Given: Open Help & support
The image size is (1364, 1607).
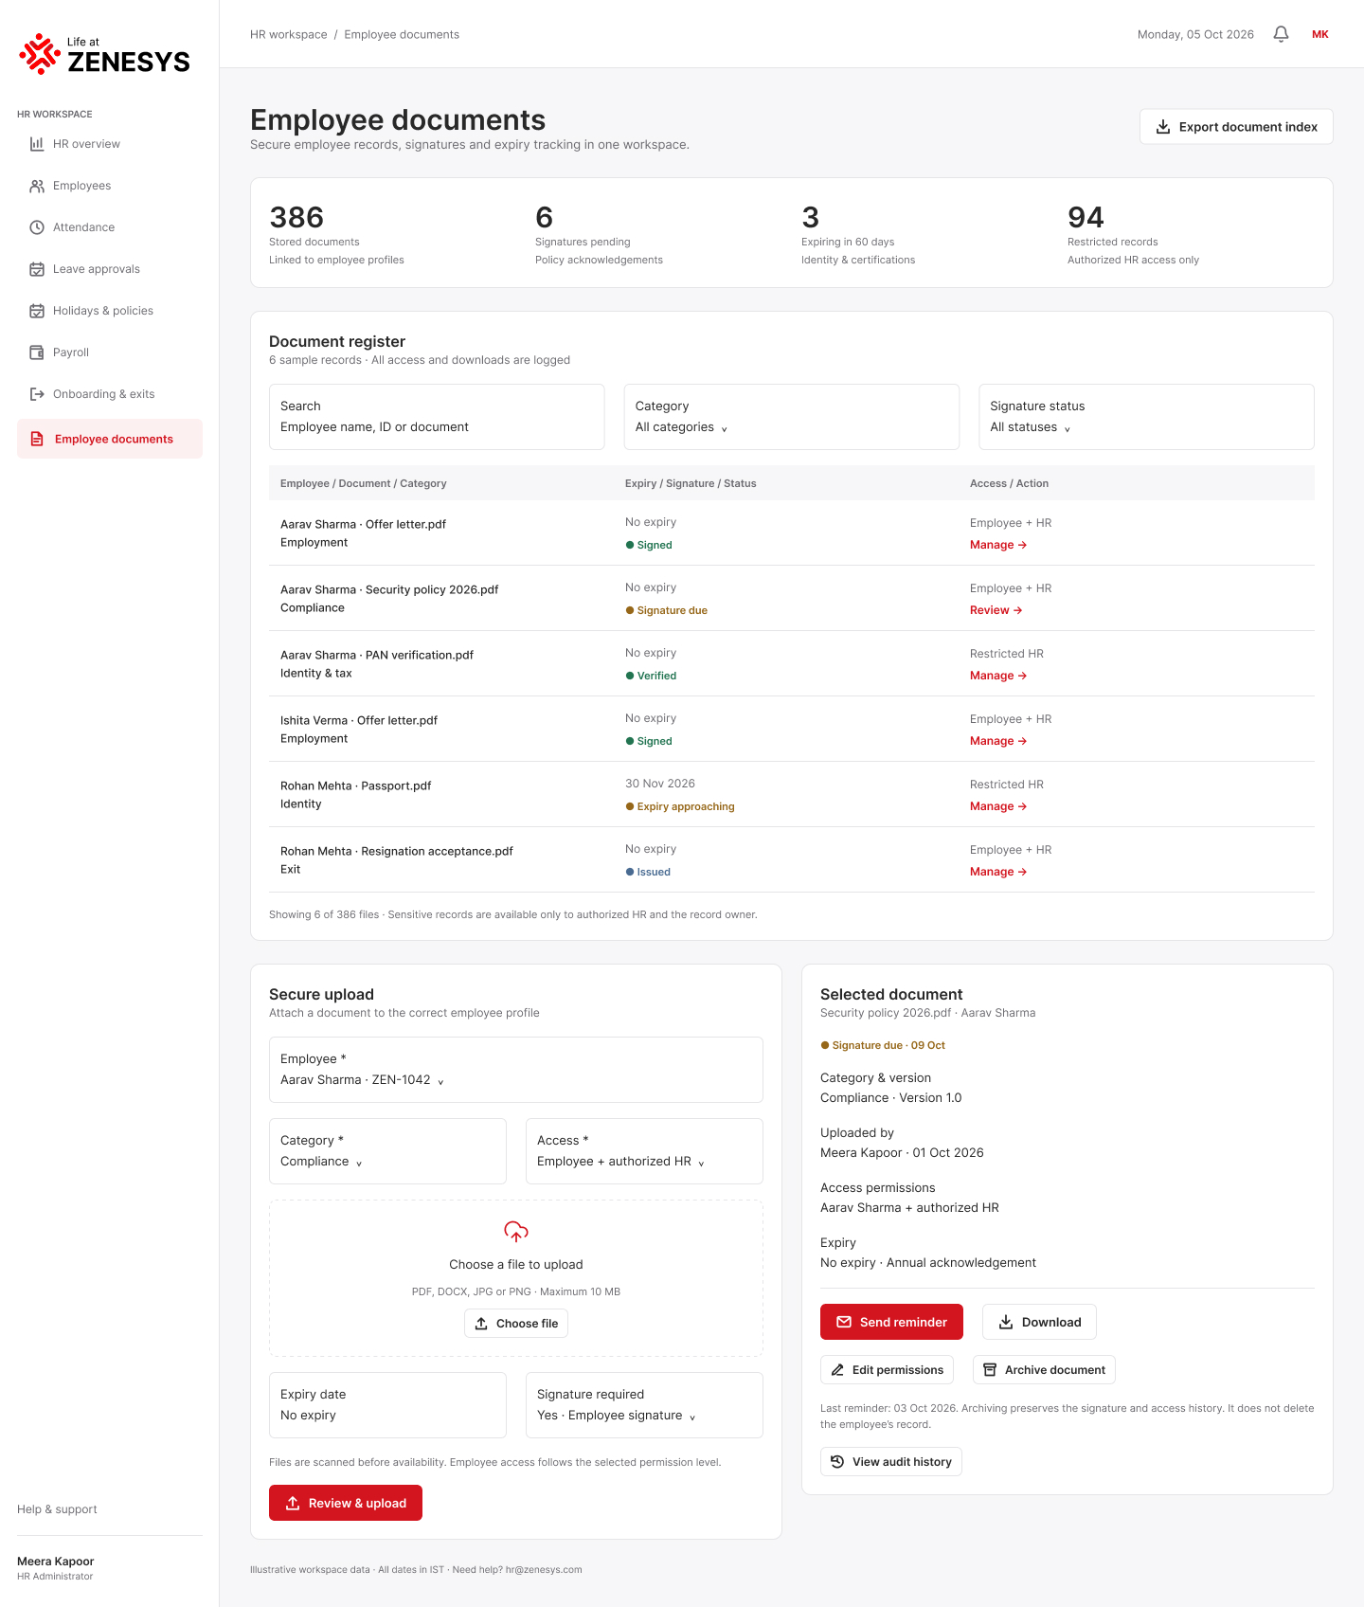Looking at the screenshot, I should coord(57,1509).
